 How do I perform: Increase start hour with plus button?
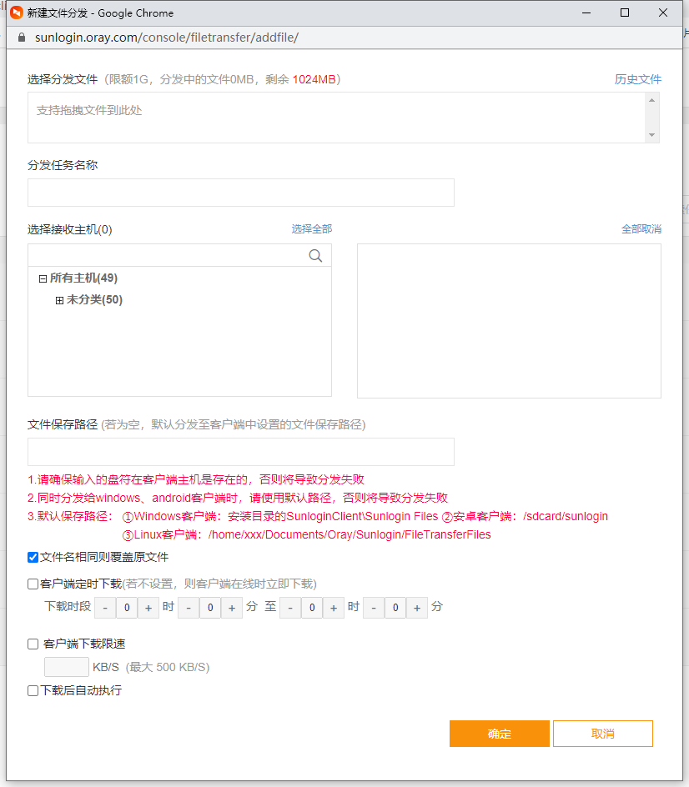tap(148, 608)
